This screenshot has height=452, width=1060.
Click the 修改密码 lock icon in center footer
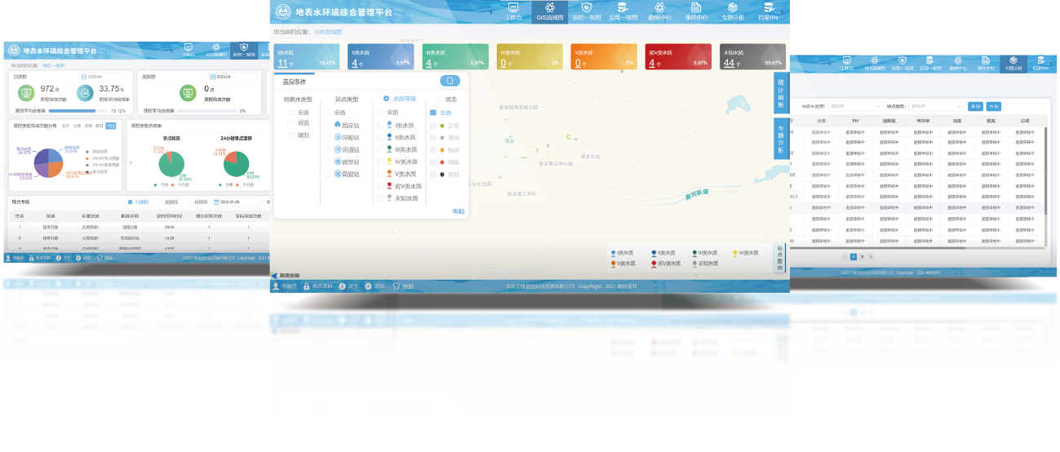306,286
